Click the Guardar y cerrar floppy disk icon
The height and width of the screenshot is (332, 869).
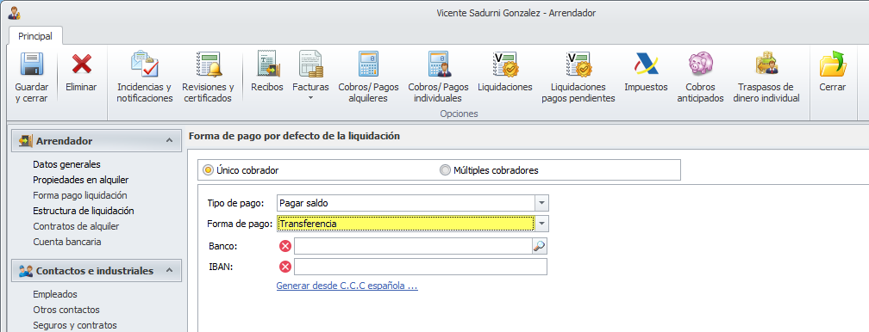click(x=32, y=65)
